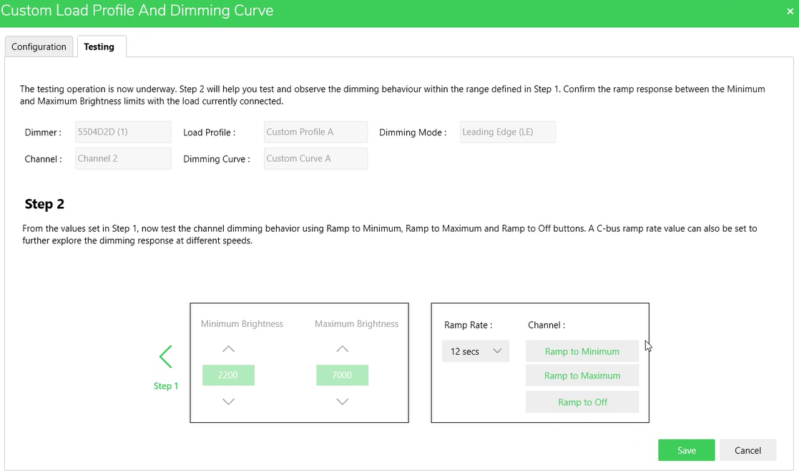Click the Step 1 label link
This screenshot has width=799, height=473.
(x=166, y=386)
